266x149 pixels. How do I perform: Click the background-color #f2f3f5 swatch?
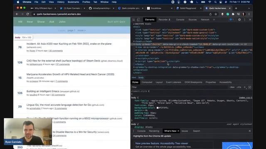point(158,108)
